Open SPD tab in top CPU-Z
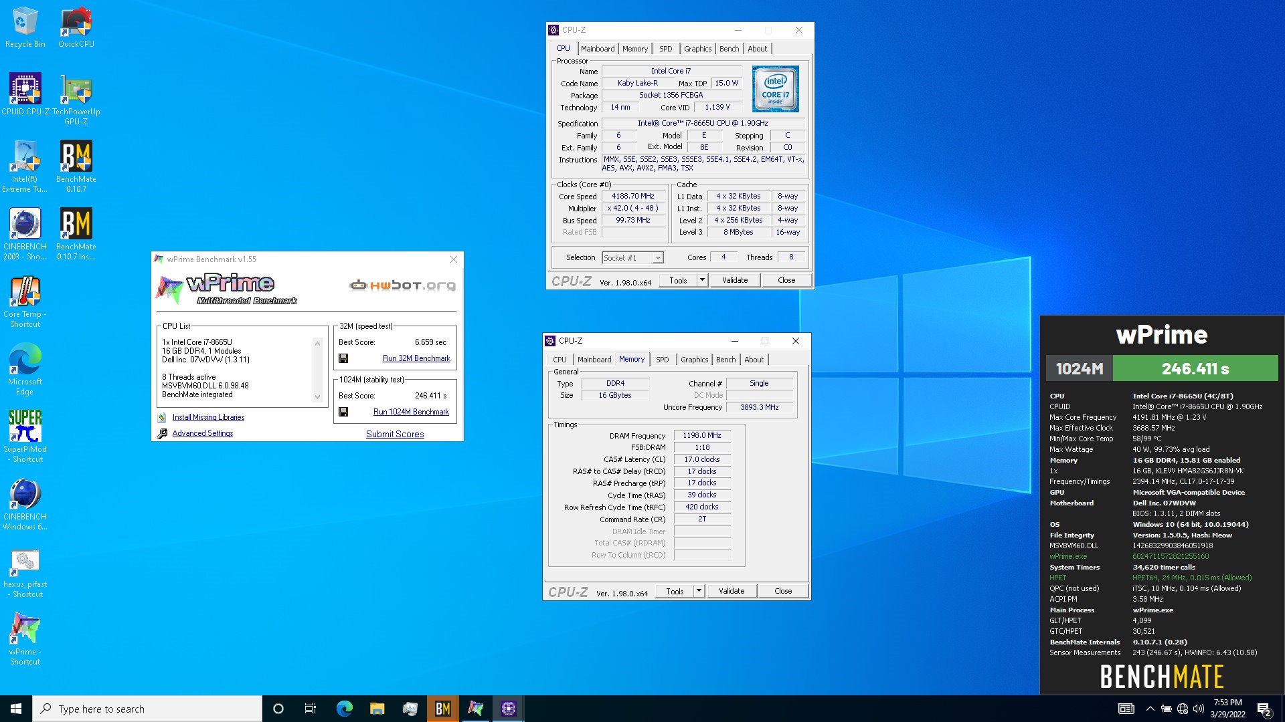Image resolution: width=1285 pixels, height=722 pixels. coord(665,49)
